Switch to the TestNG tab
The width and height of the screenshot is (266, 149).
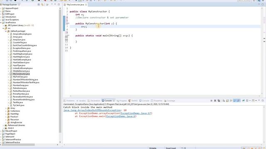[x=133, y=101]
